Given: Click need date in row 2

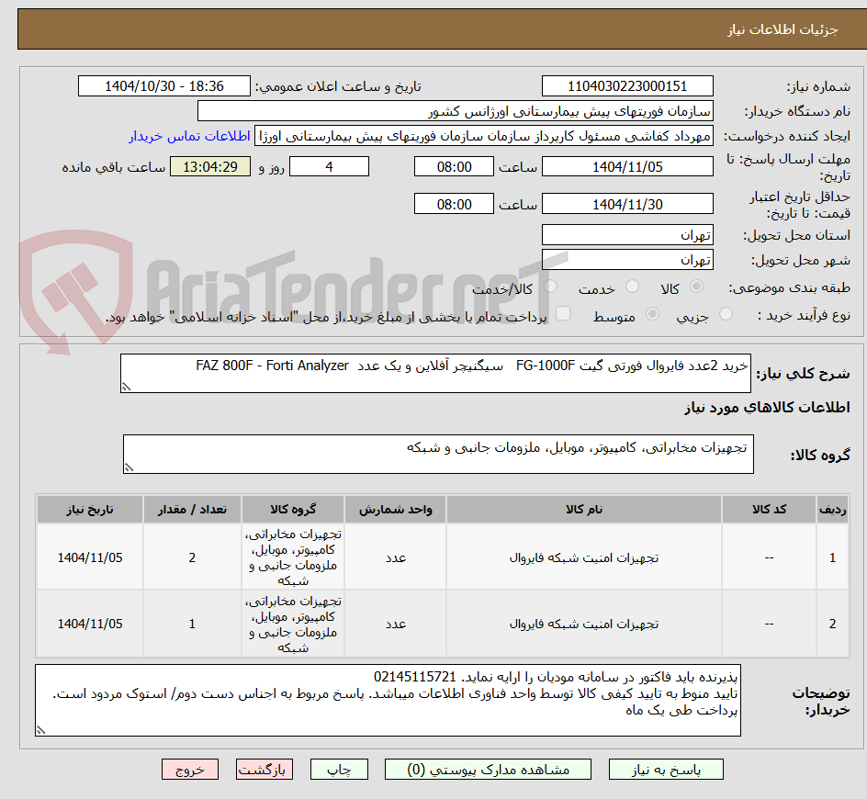Looking at the screenshot, I should (x=90, y=624).
